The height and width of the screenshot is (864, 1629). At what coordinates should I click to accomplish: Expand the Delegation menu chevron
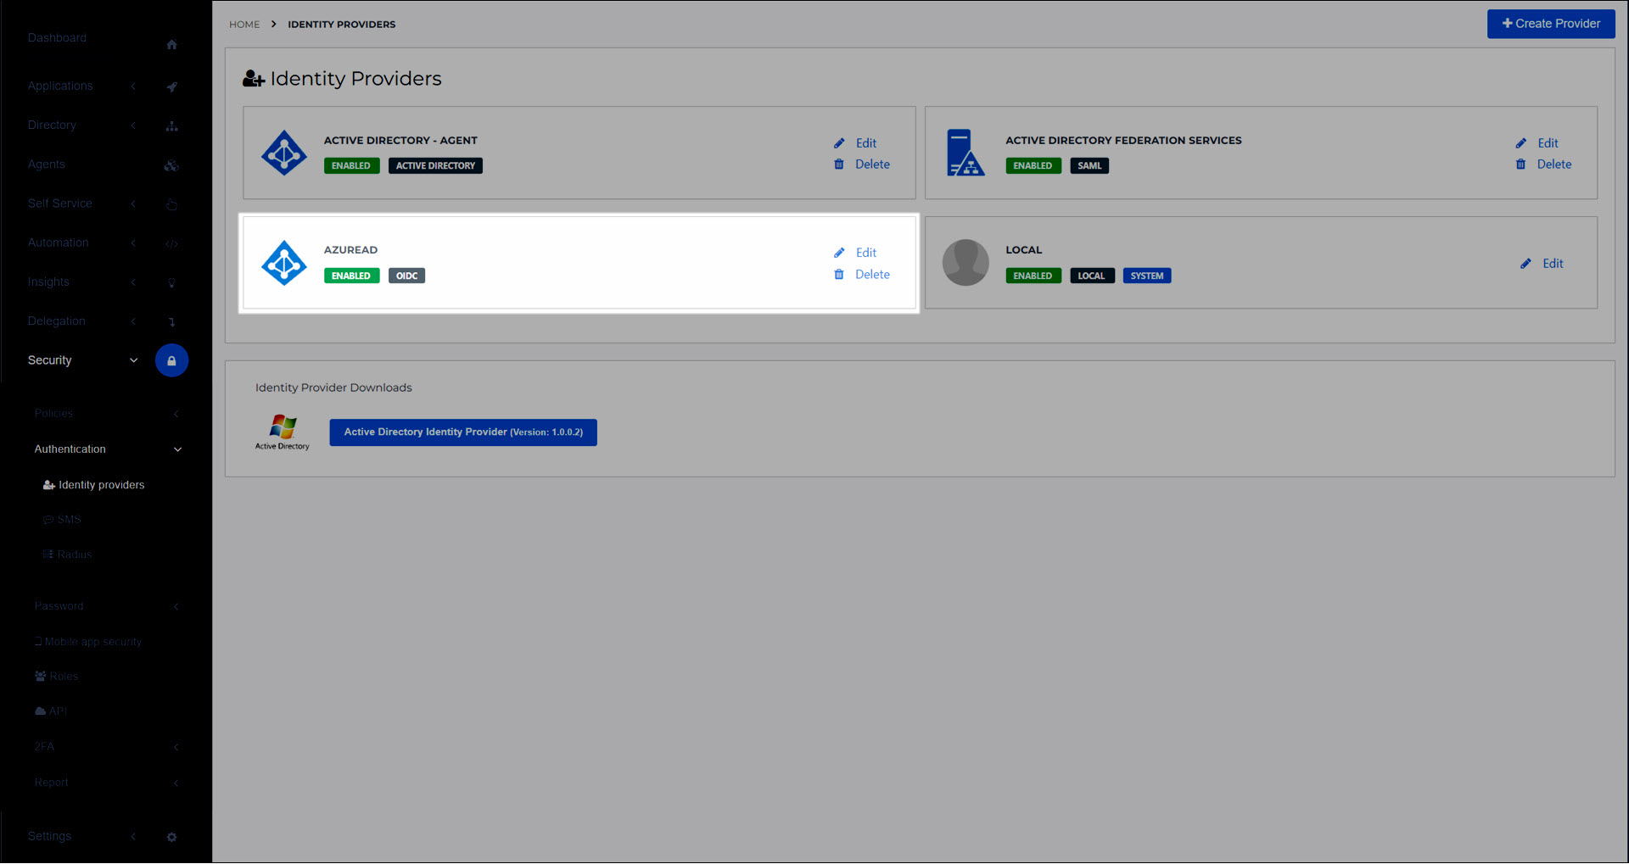133,321
